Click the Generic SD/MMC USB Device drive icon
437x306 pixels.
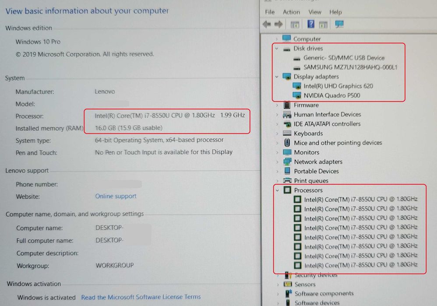pos(297,59)
